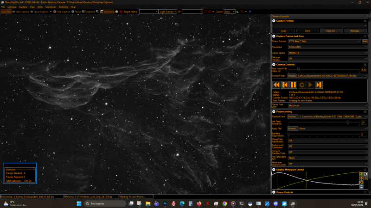This screenshot has height=208, width=371.
Task: Open the Output Format dropdown
Action: coord(324,41)
